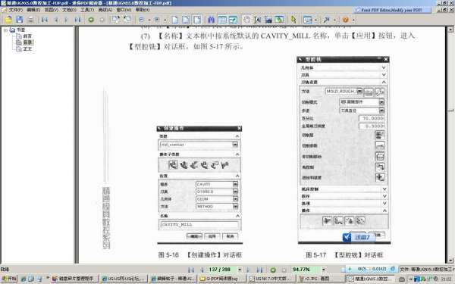This screenshot has height=284, width=455.
Task: Click the toolbar zoom out icon
Action: [141, 20]
